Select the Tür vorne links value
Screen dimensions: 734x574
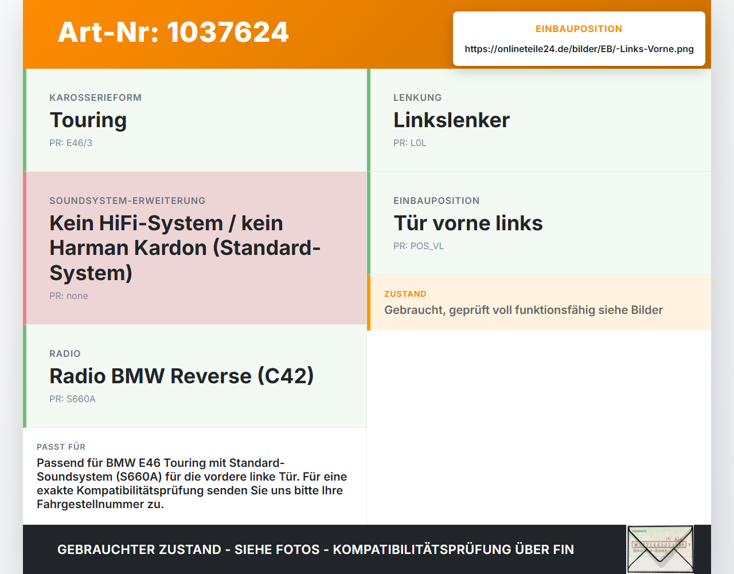[x=468, y=223]
